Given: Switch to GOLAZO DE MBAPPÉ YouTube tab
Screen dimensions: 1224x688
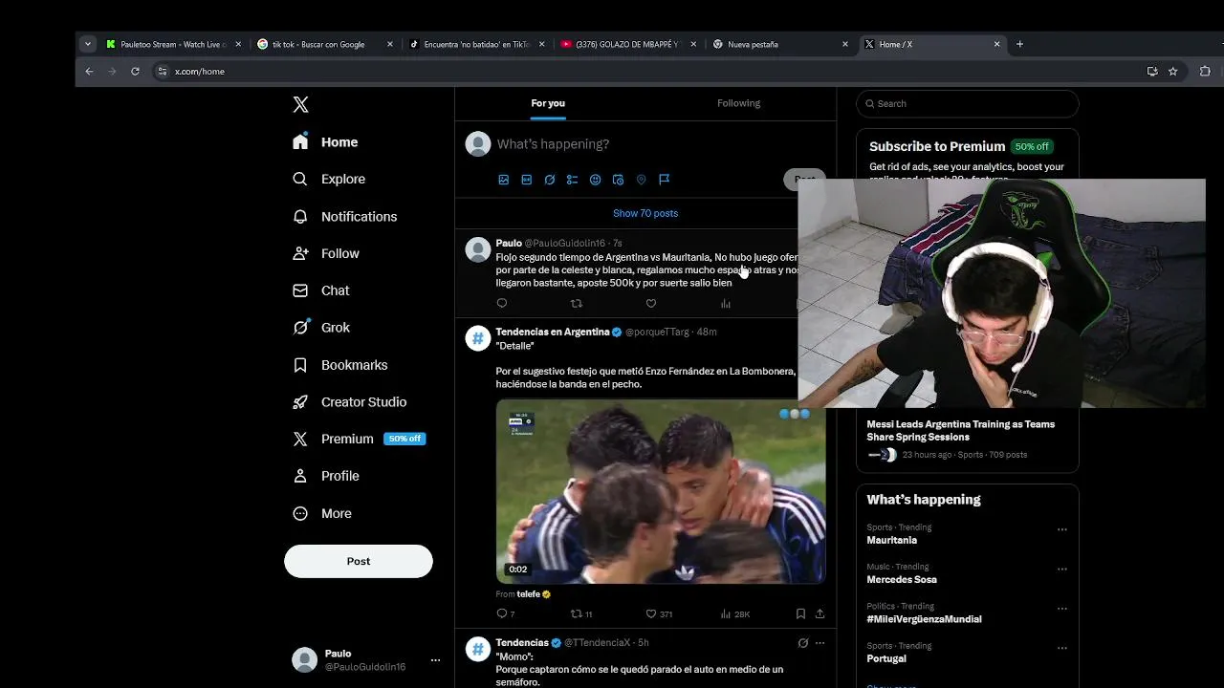Looking at the screenshot, I should (626, 44).
